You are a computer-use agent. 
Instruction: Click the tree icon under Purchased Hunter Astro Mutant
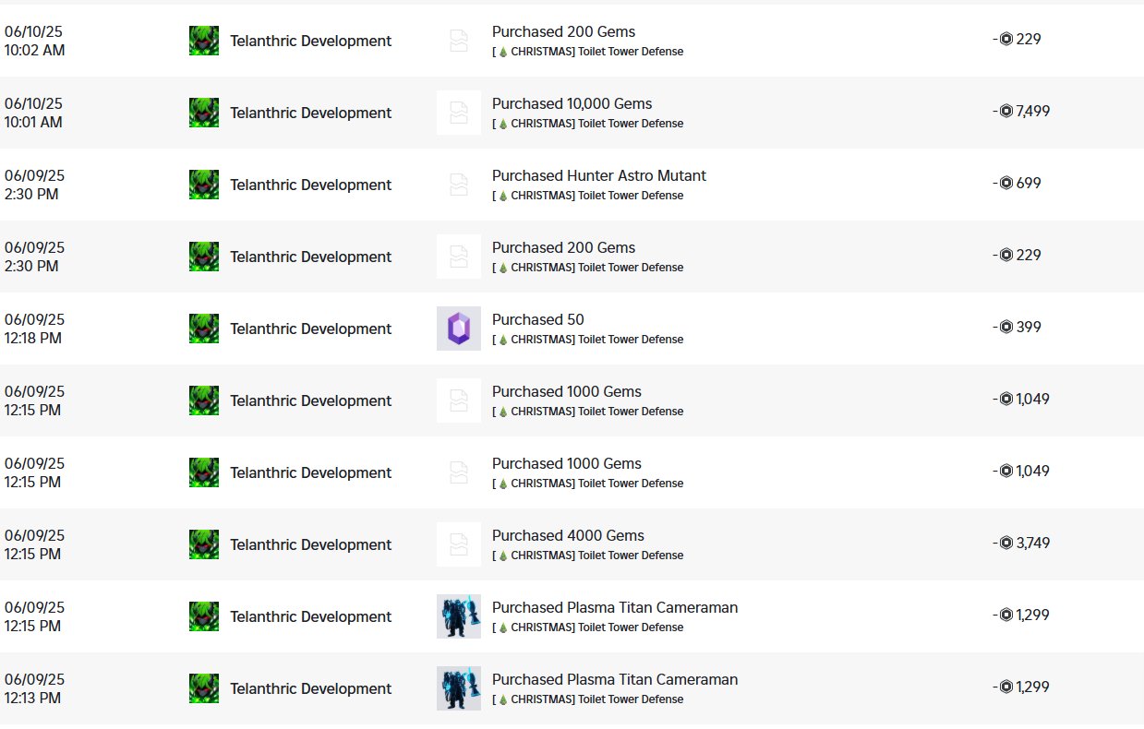(x=503, y=196)
